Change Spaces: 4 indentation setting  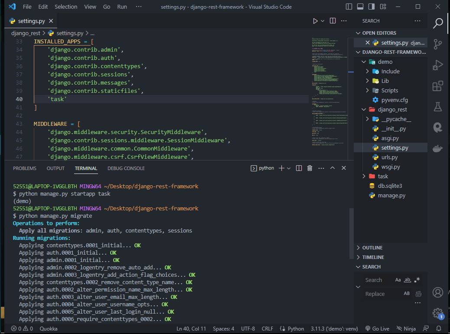(224, 328)
